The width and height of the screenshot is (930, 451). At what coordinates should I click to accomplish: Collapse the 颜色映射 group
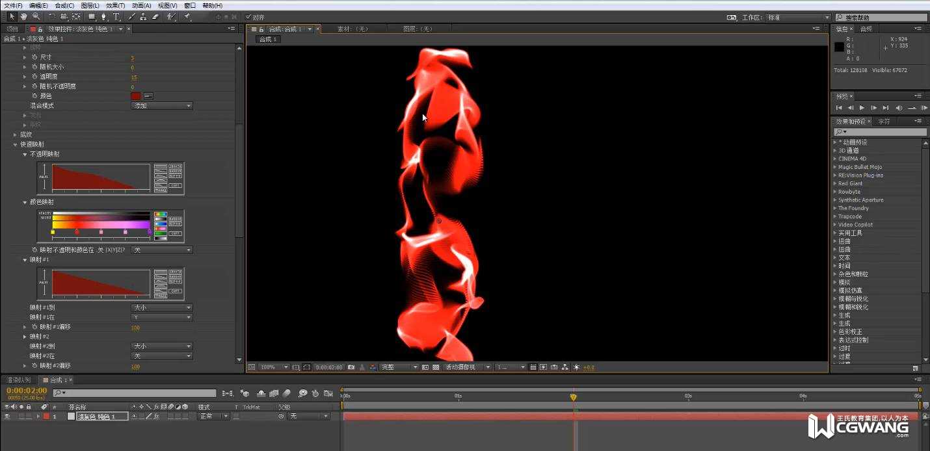click(x=25, y=202)
